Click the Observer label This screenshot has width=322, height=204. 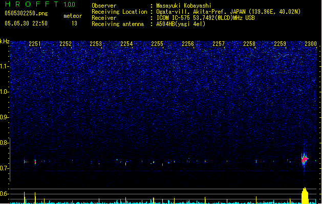[x=104, y=6]
